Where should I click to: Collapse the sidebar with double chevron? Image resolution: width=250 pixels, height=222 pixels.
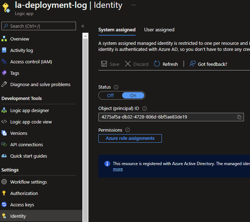pyautogui.click(x=83, y=26)
